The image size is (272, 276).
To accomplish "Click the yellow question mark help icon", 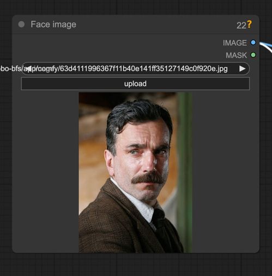I will pos(250,25).
